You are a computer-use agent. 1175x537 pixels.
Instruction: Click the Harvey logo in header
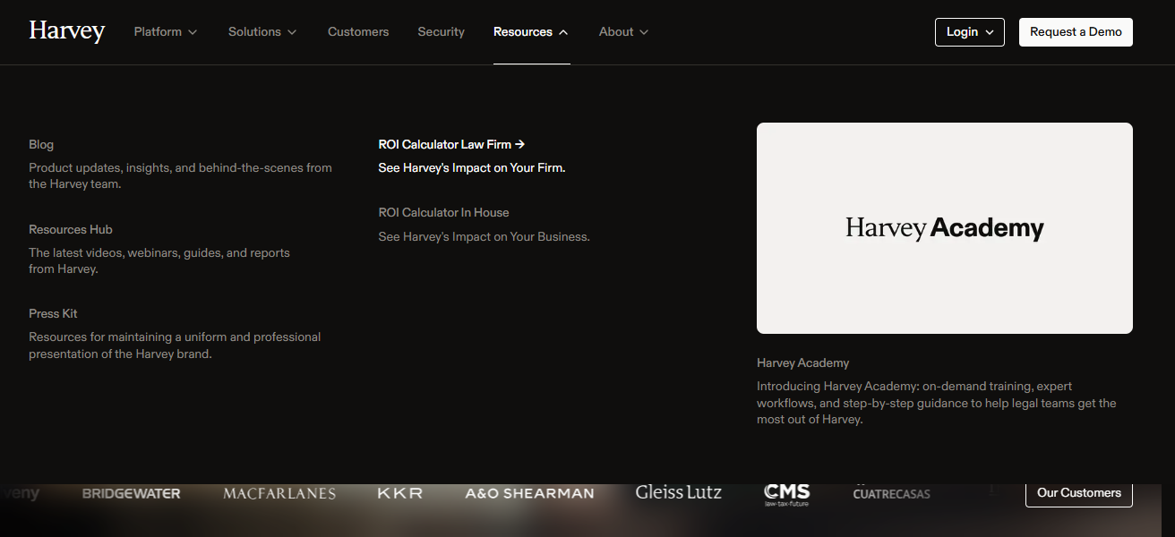tap(67, 31)
